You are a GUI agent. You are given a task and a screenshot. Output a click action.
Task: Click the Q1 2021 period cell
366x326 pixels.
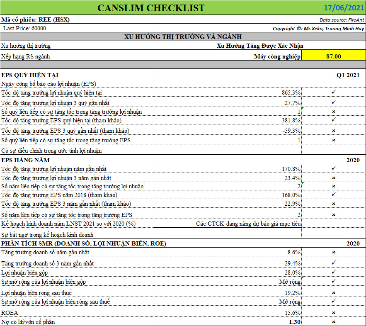(348, 75)
